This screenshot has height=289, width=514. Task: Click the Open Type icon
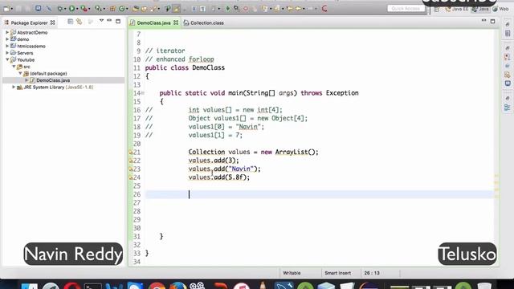[136, 9]
